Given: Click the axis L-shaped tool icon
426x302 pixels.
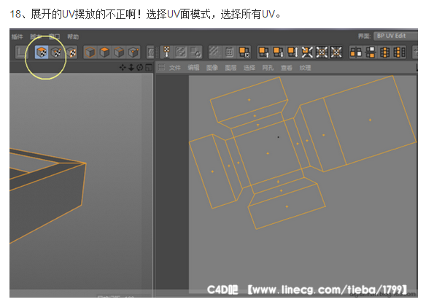Looking at the screenshot, I should (x=21, y=52).
